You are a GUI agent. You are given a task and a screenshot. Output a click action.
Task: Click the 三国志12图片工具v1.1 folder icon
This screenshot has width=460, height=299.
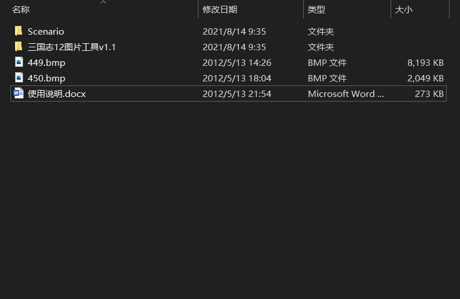[19, 46]
